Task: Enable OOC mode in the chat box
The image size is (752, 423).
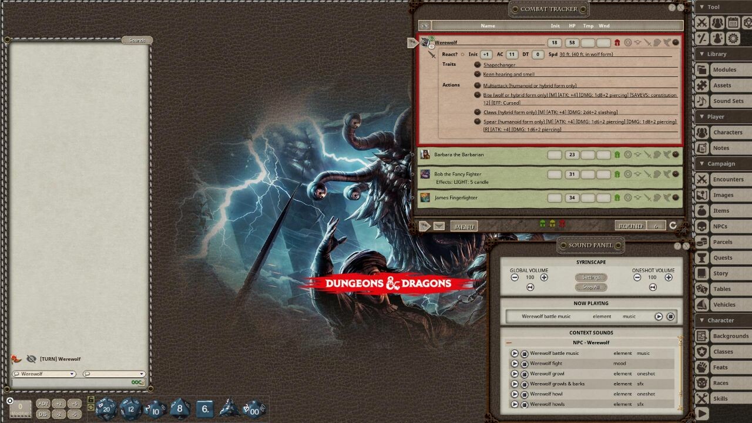Action: (x=136, y=382)
